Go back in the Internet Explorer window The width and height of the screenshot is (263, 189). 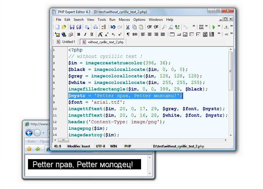click(29, 133)
